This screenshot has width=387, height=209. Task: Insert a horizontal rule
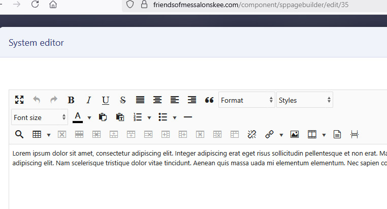point(188,117)
